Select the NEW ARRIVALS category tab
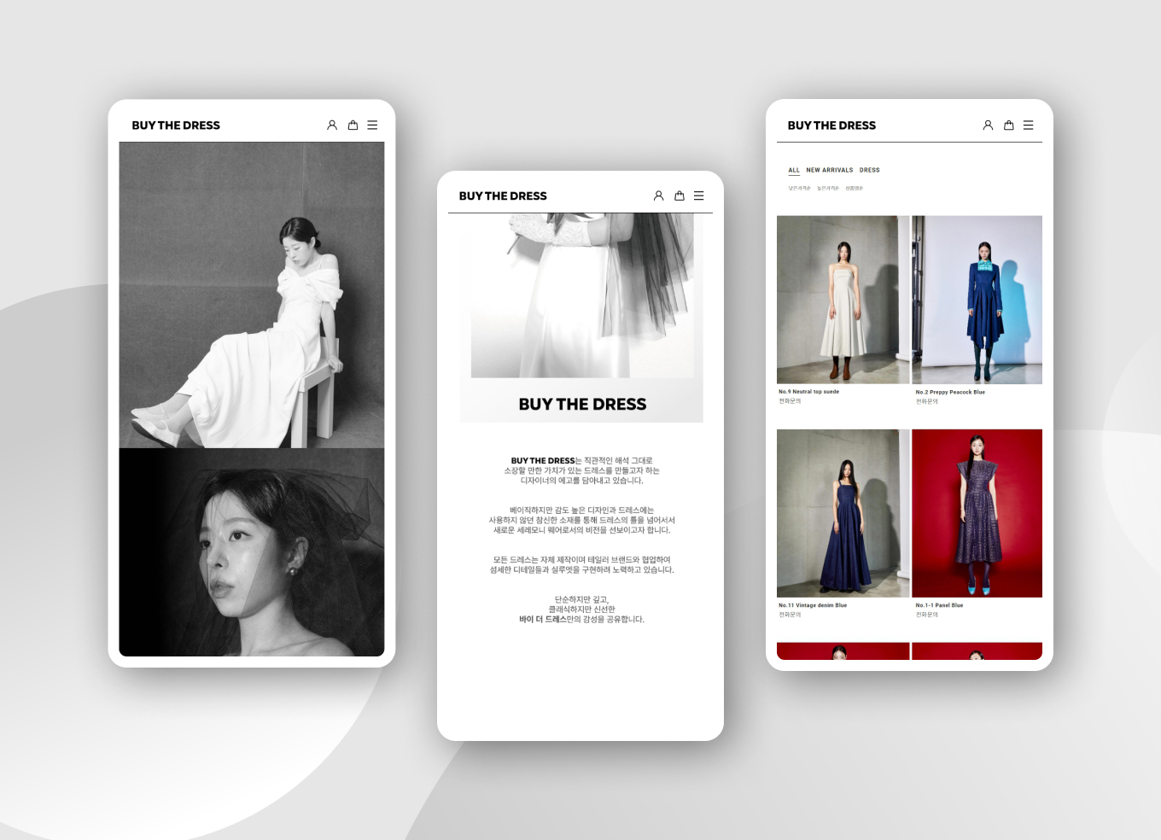 pos(830,170)
